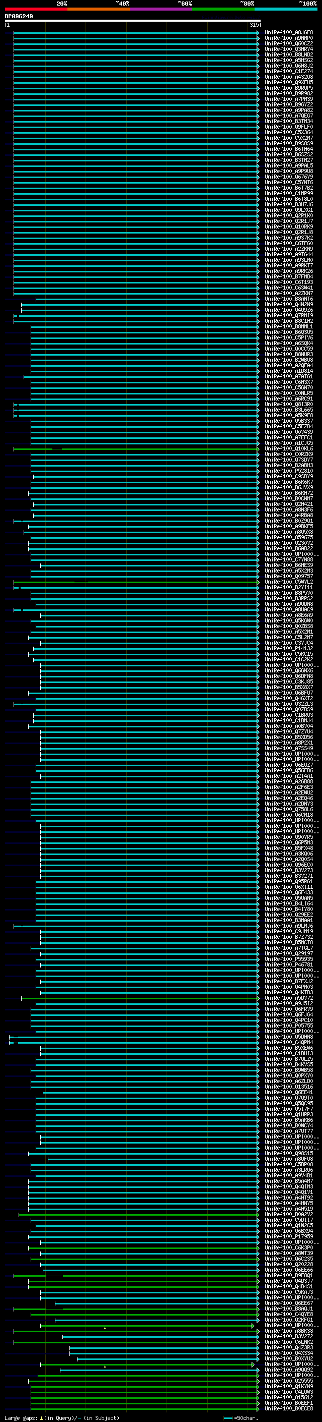Select hit UniRef100_B8P5V0
Viewport: 322px width, 1422px height.
[x=288, y=593]
